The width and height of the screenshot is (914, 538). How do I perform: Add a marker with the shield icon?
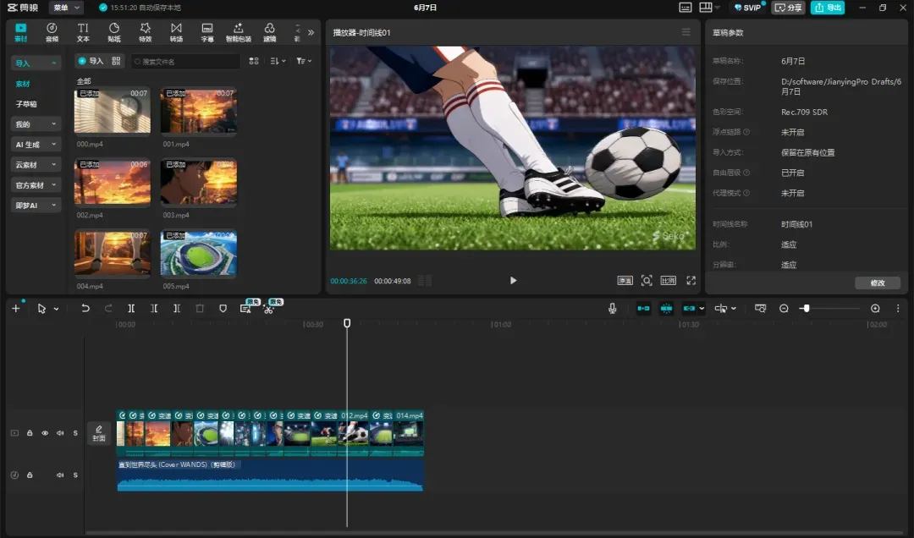pos(223,309)
